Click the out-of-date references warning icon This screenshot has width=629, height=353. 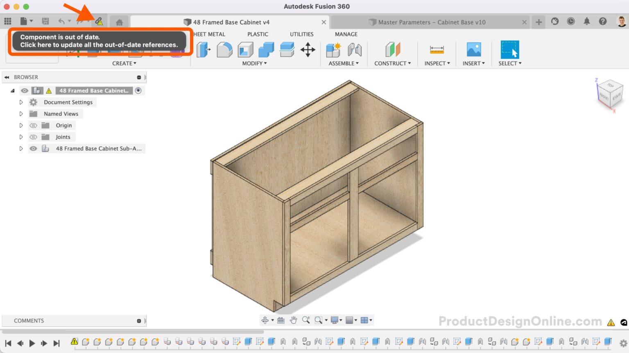coord(99,21)
